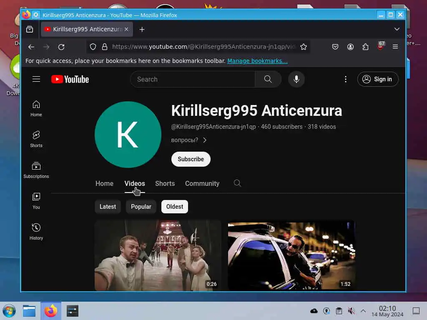Open a new tab with plus button
Image resolution: width=427 pixels, height=320 pixels.
(x=142, y=30)
